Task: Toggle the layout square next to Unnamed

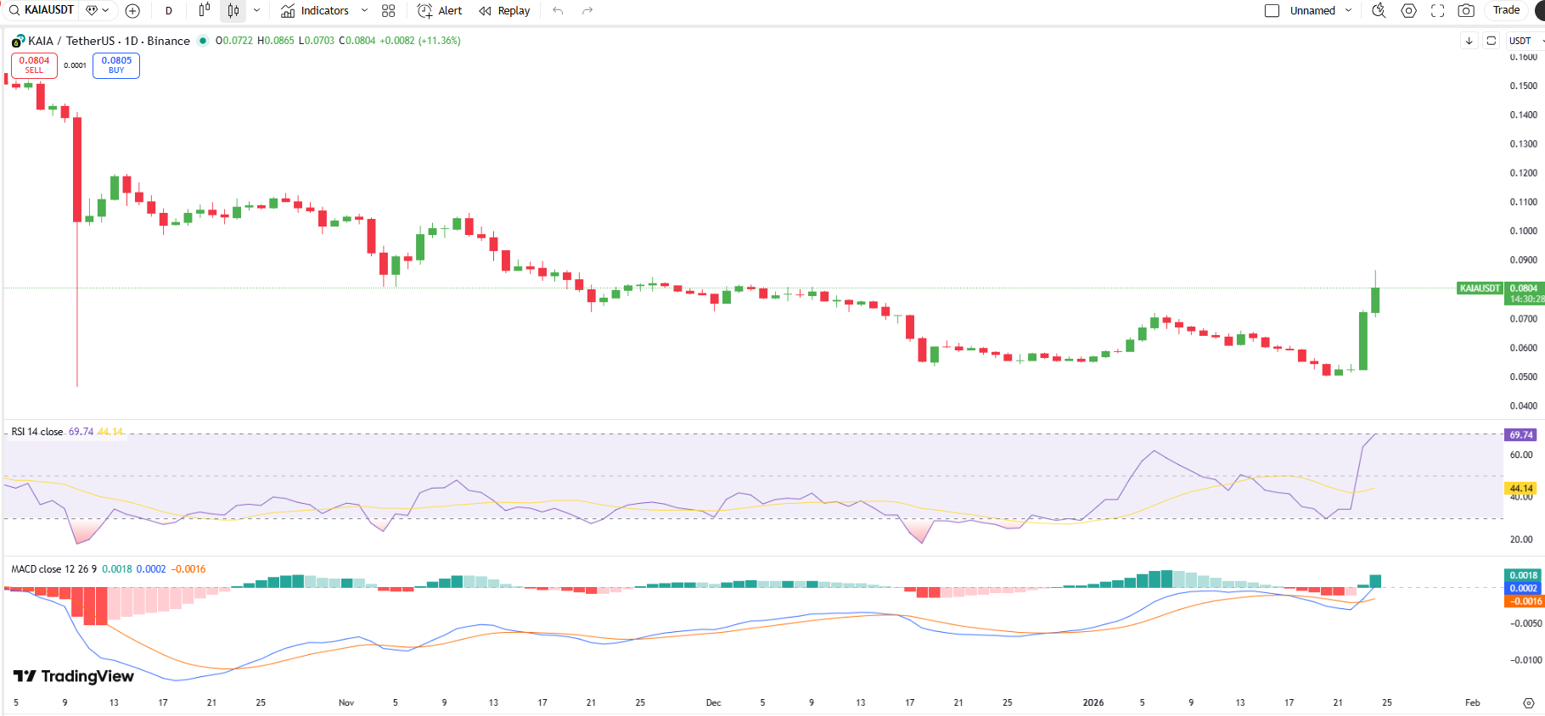Action: click(1272, 11)
